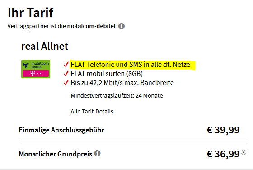253x170 pixels.
Task: Click red checkmark before FLAT Telefonie line
Action: 66,64
